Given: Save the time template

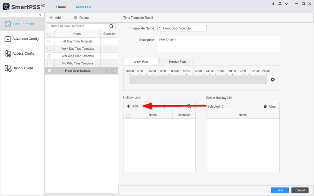Looking at the screenshot, I should tap(279, 190).
